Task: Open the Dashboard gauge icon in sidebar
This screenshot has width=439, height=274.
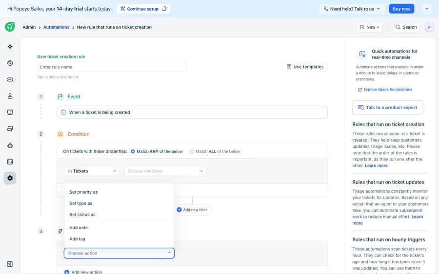Action: coord(10,63)
